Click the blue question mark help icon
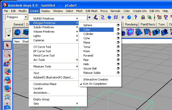The height and width of the screenshot is (110, 172). pos(136,17)
